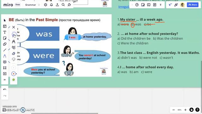Open notifications bell
The image size is (202, 114).
tap(51, 5)
